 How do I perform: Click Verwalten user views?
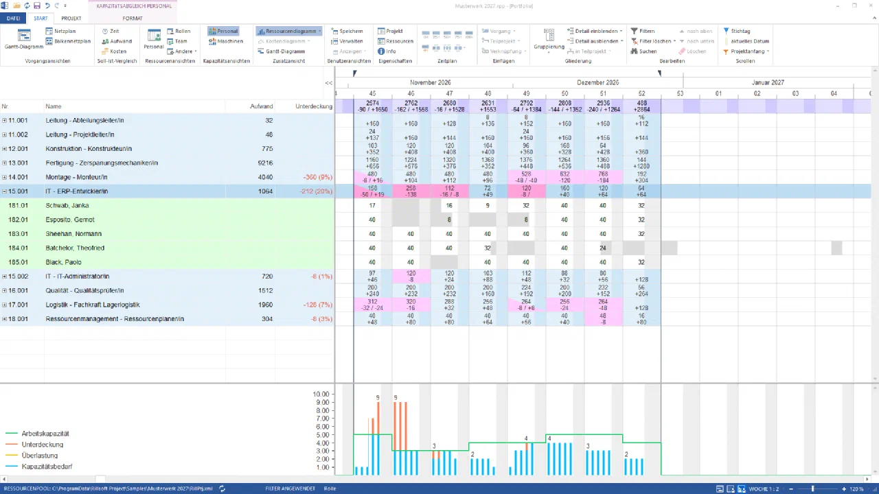coord(347,41)
